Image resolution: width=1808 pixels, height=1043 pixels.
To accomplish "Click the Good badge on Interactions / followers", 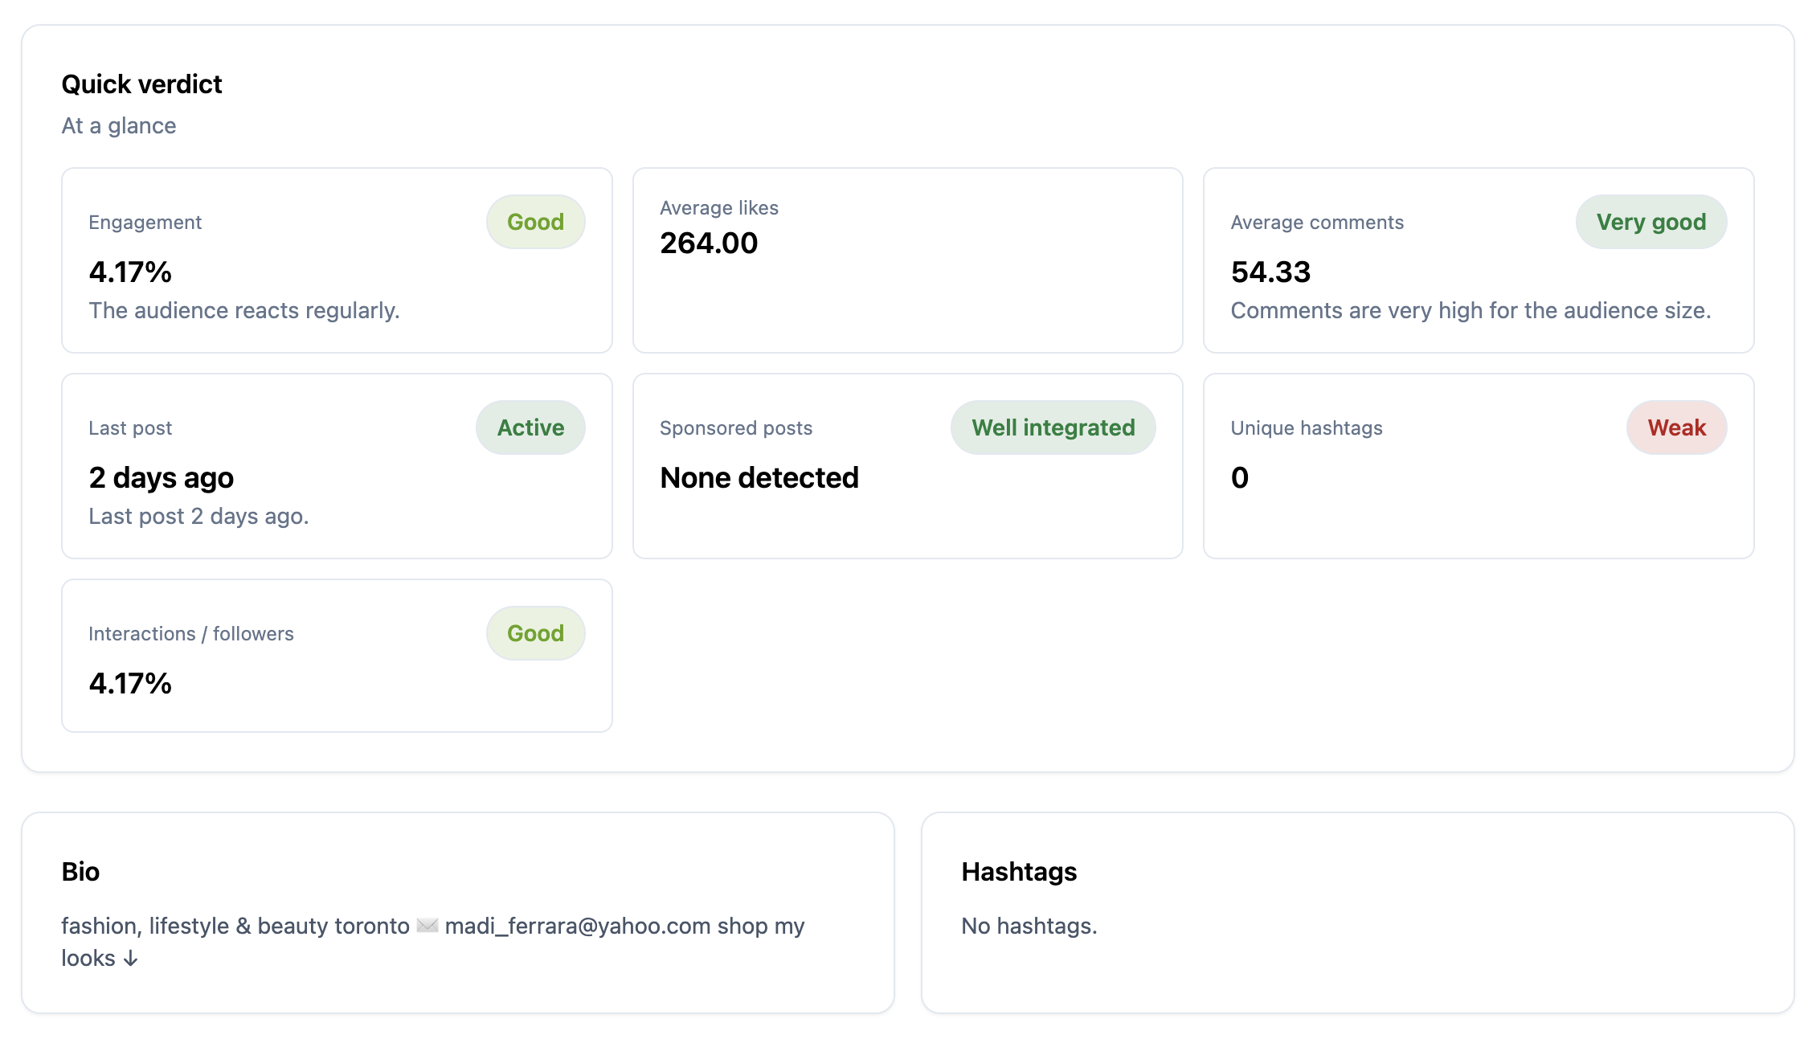I will pos(535,633).
